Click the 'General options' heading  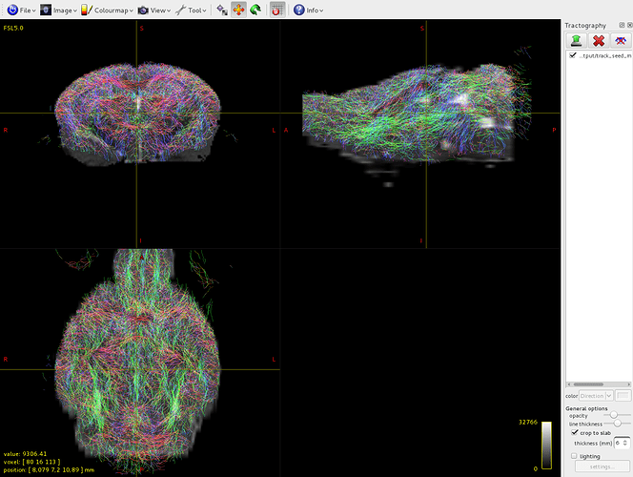pos(586,408)
